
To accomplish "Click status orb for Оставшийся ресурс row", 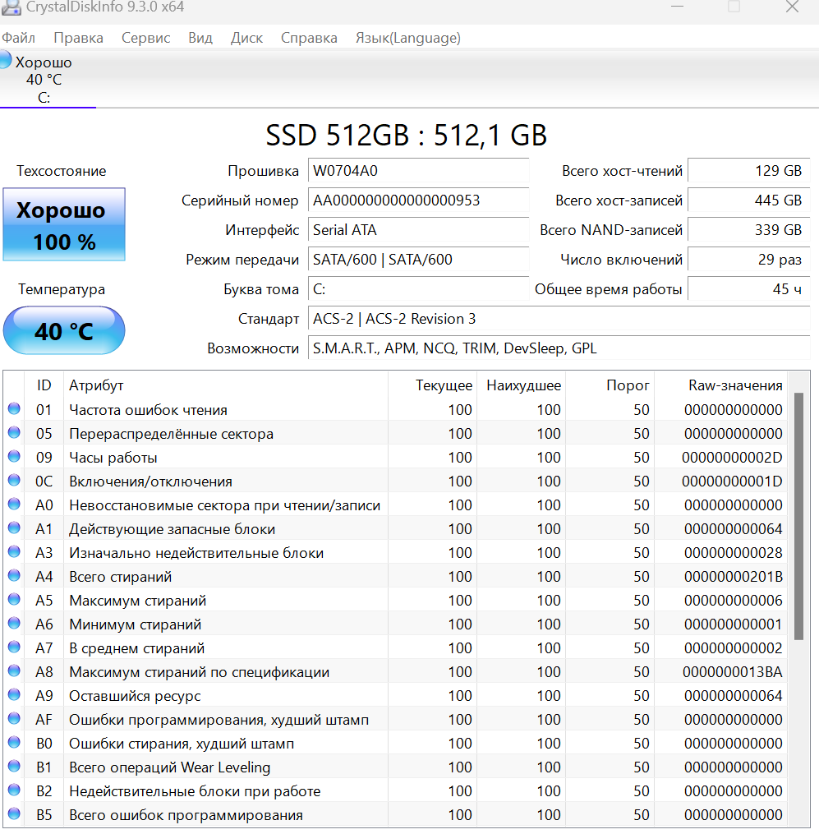I will [14, 695].
